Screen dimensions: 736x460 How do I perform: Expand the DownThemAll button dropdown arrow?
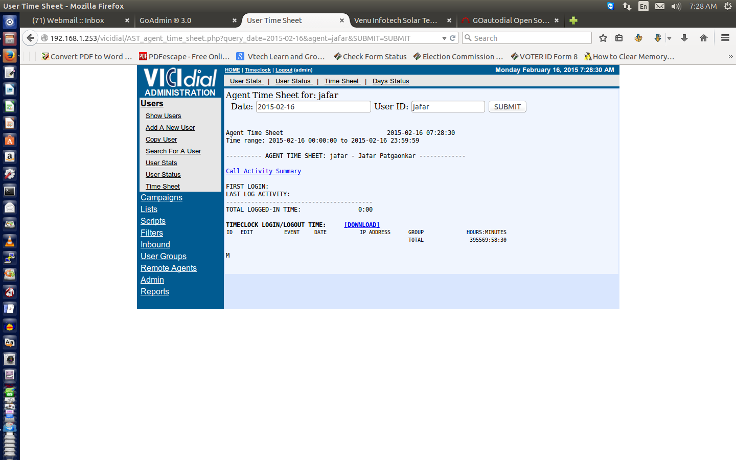click(x=669, y=38)
